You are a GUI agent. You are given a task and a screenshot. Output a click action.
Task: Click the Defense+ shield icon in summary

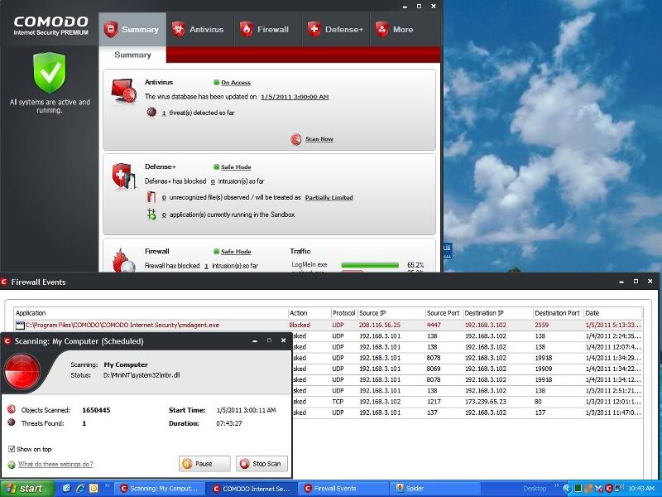(x=123, y=175)
